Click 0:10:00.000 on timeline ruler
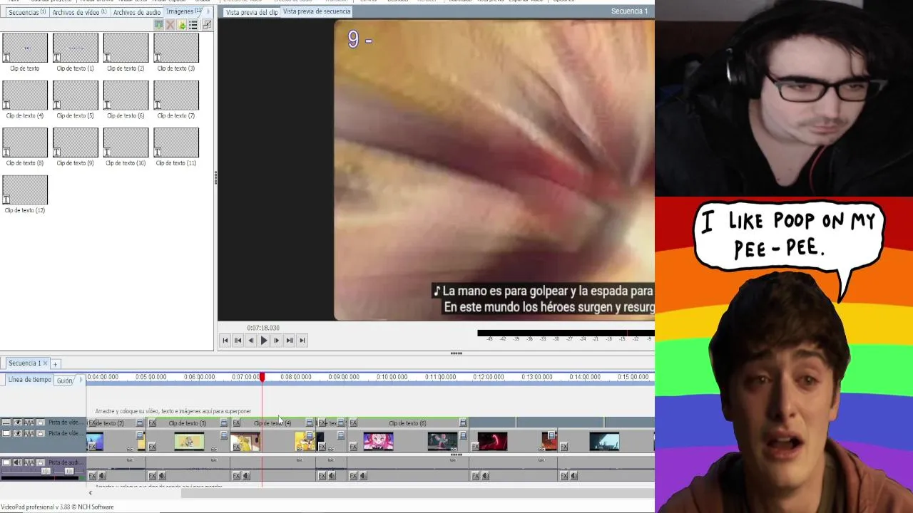 pyautogui.click(x=392, y=377)
